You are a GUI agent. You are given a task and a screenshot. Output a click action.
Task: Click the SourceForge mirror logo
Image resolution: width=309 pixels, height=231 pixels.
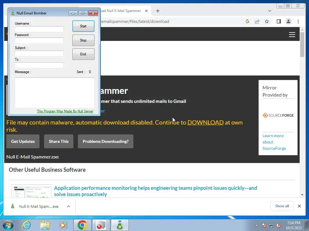point(278,115)
